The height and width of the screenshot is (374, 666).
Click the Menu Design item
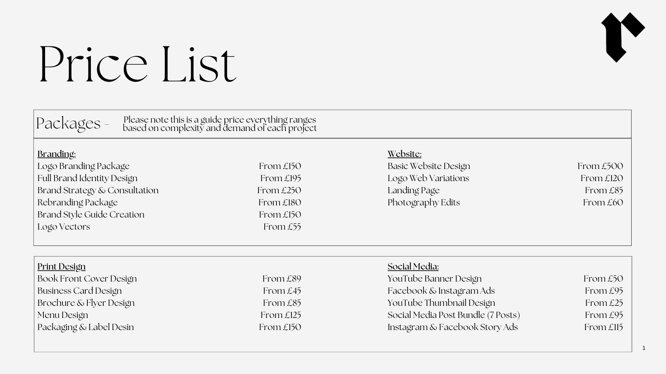tap(63, 315)
